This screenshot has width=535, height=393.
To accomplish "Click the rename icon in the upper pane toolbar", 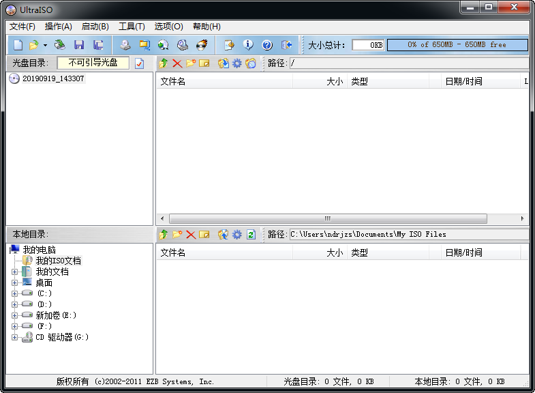I will (x=204, y=63).
